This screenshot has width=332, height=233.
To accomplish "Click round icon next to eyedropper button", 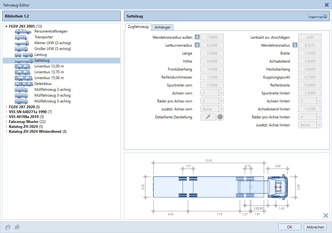I will pos(220,117).
